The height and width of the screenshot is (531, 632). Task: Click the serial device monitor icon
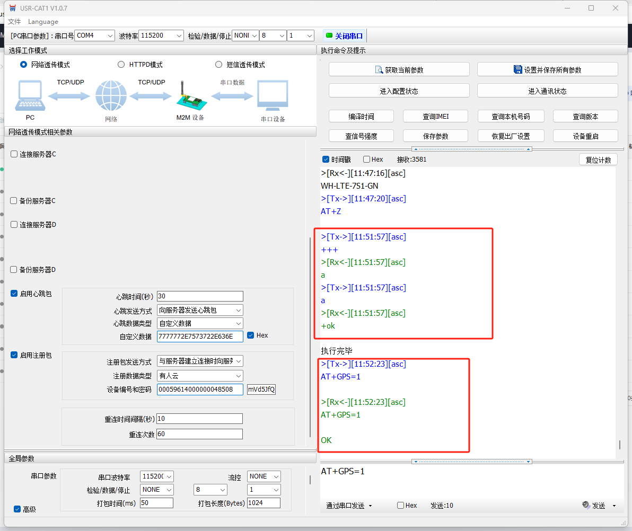(x=273, y=96)
